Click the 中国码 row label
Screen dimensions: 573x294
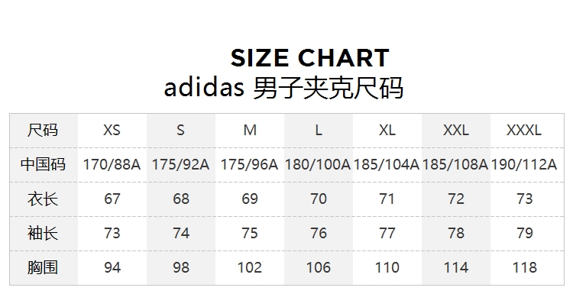pyautogui.click(x=43, y=164)
